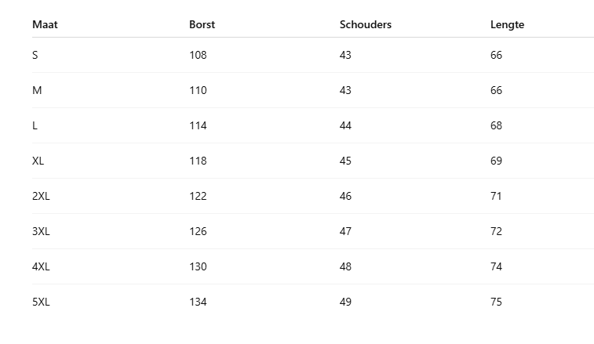Click the Borst column header

[202, 24]
